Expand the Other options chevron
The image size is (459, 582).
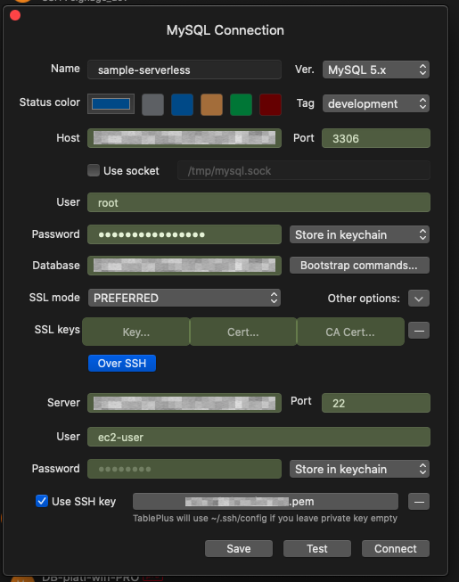coord(419,299)
